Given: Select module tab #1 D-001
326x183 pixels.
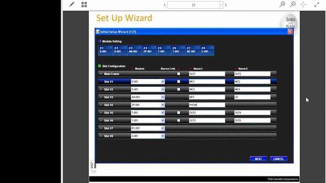Looking at the screenshot, I should pyautogui.click(x=105, y=50).
